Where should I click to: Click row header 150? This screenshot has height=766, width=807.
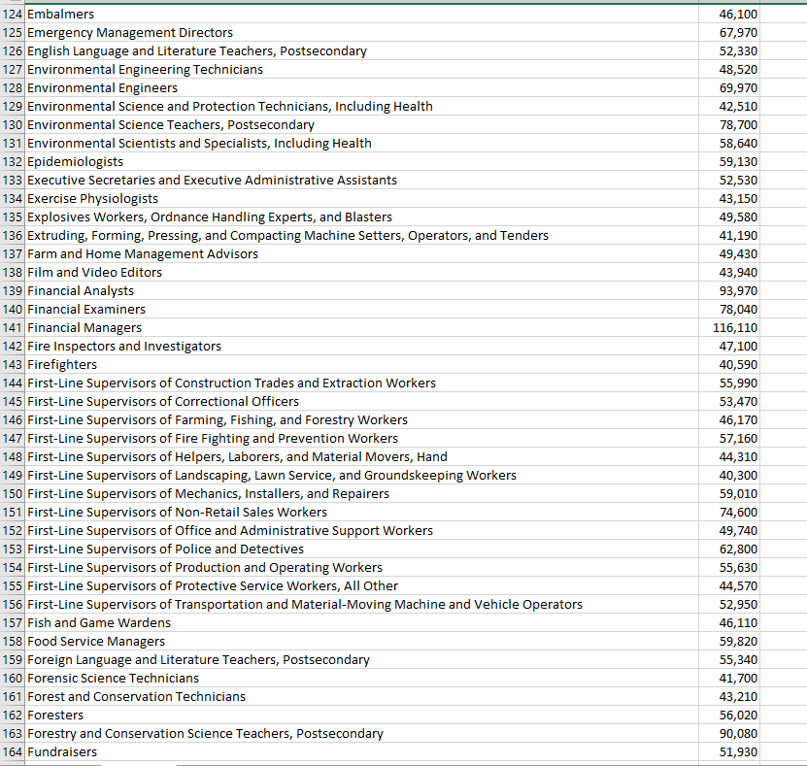tap(11, 493)
